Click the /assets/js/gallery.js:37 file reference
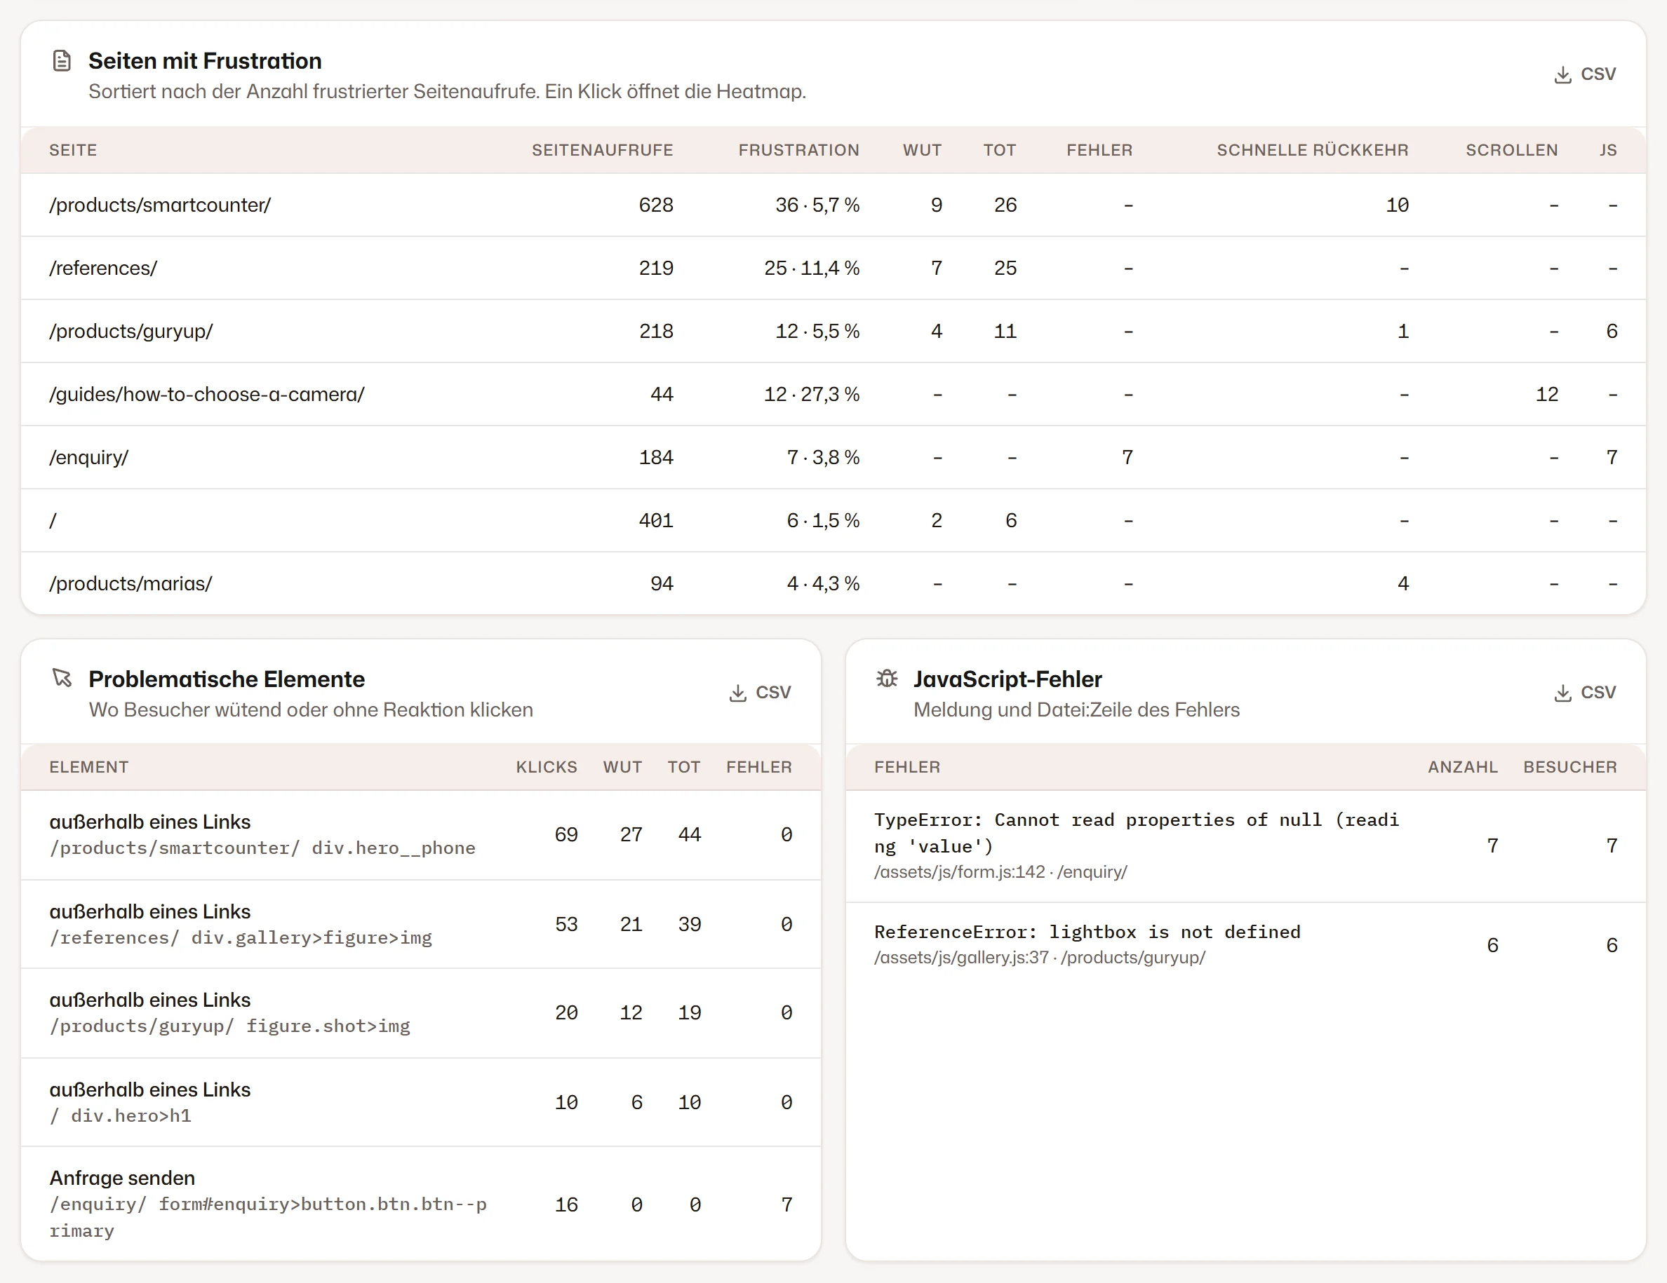The width and height of the screenshot is (1667, 1283). point(962,957)
